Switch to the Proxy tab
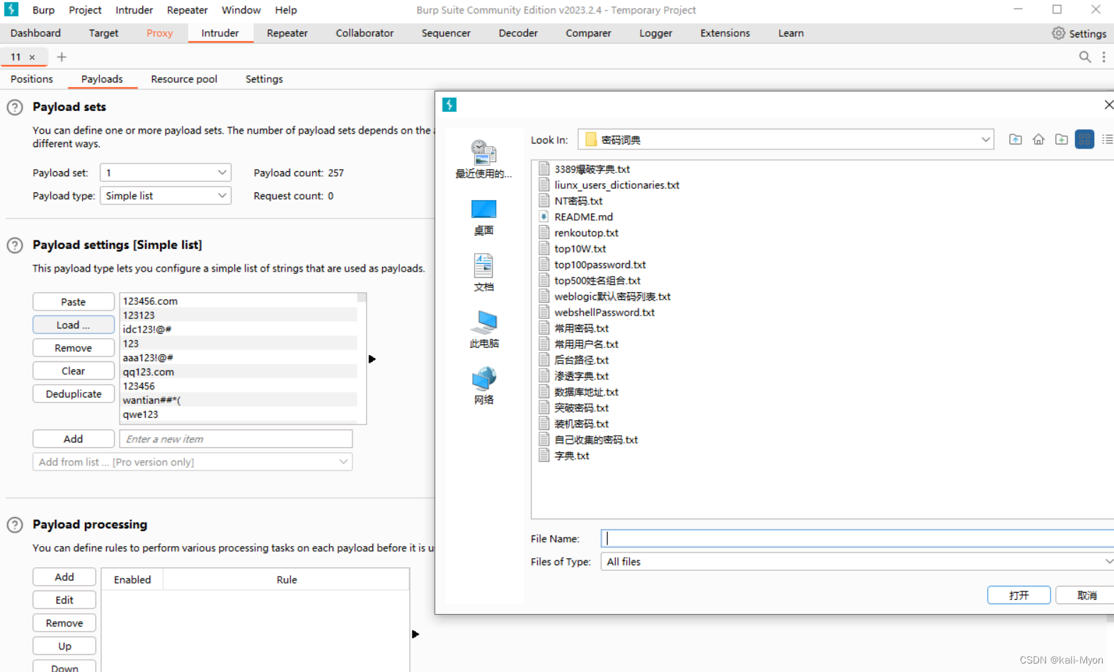The width and height of the screenshot is (1114, 672). 159,33
